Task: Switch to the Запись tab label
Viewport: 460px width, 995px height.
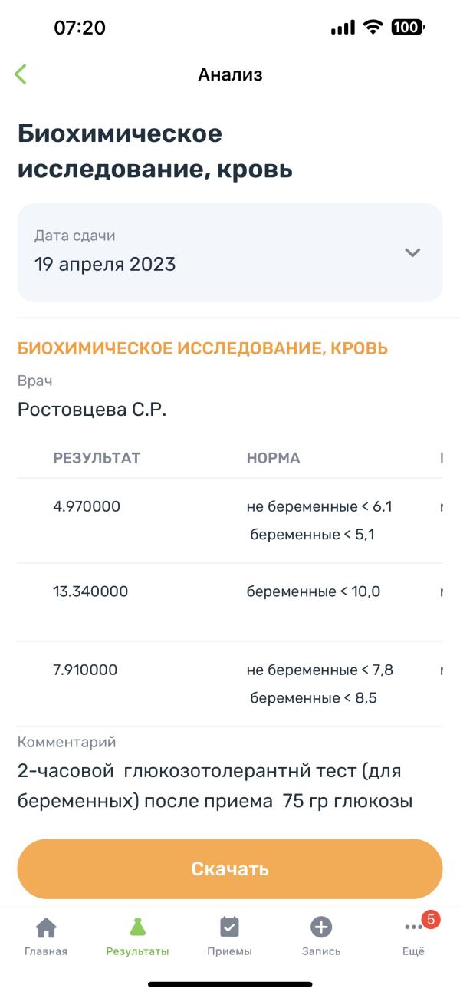Action: coord(321,951)
